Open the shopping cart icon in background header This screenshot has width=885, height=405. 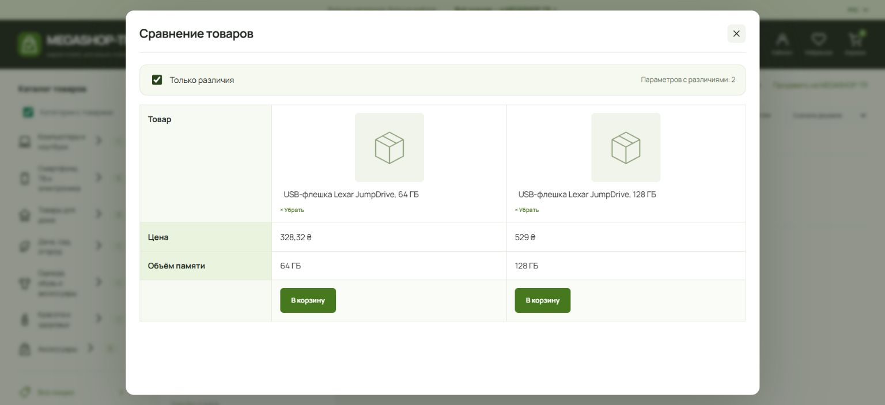pyautogui.click(x=855, y=39)
